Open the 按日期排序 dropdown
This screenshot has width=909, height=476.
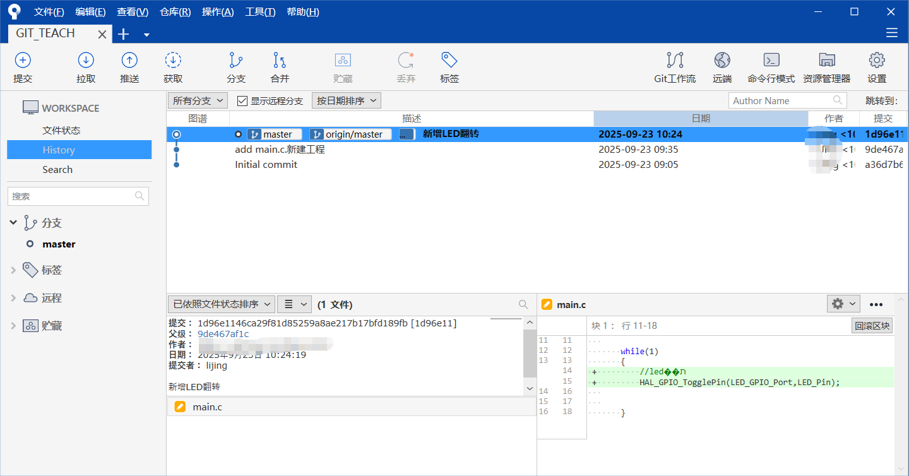tap(346, 100)
